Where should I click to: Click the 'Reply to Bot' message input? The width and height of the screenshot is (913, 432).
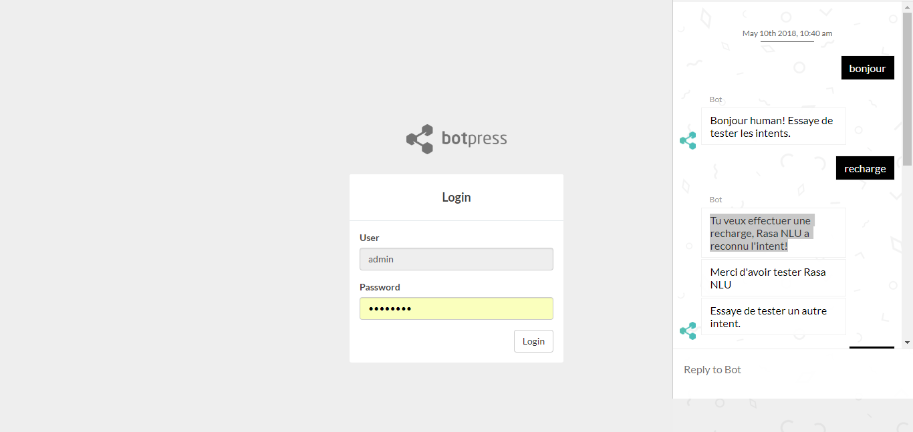point(735,369)
